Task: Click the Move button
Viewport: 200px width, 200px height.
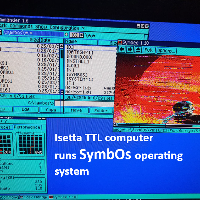Action: [x=76, y=110]
